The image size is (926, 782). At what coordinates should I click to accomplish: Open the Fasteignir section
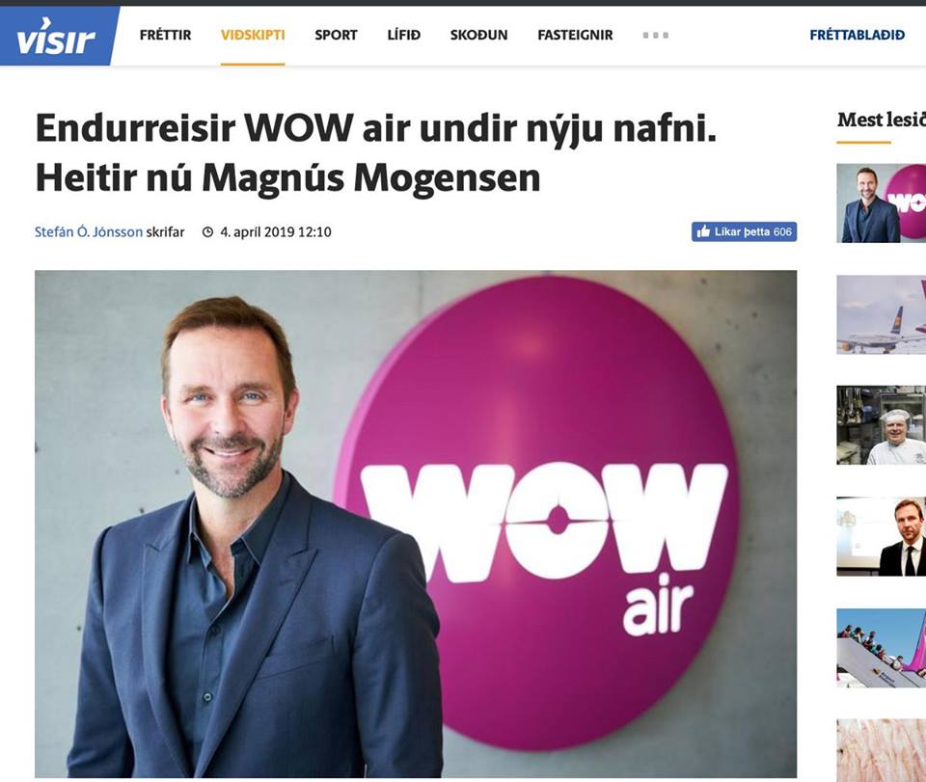575,36
